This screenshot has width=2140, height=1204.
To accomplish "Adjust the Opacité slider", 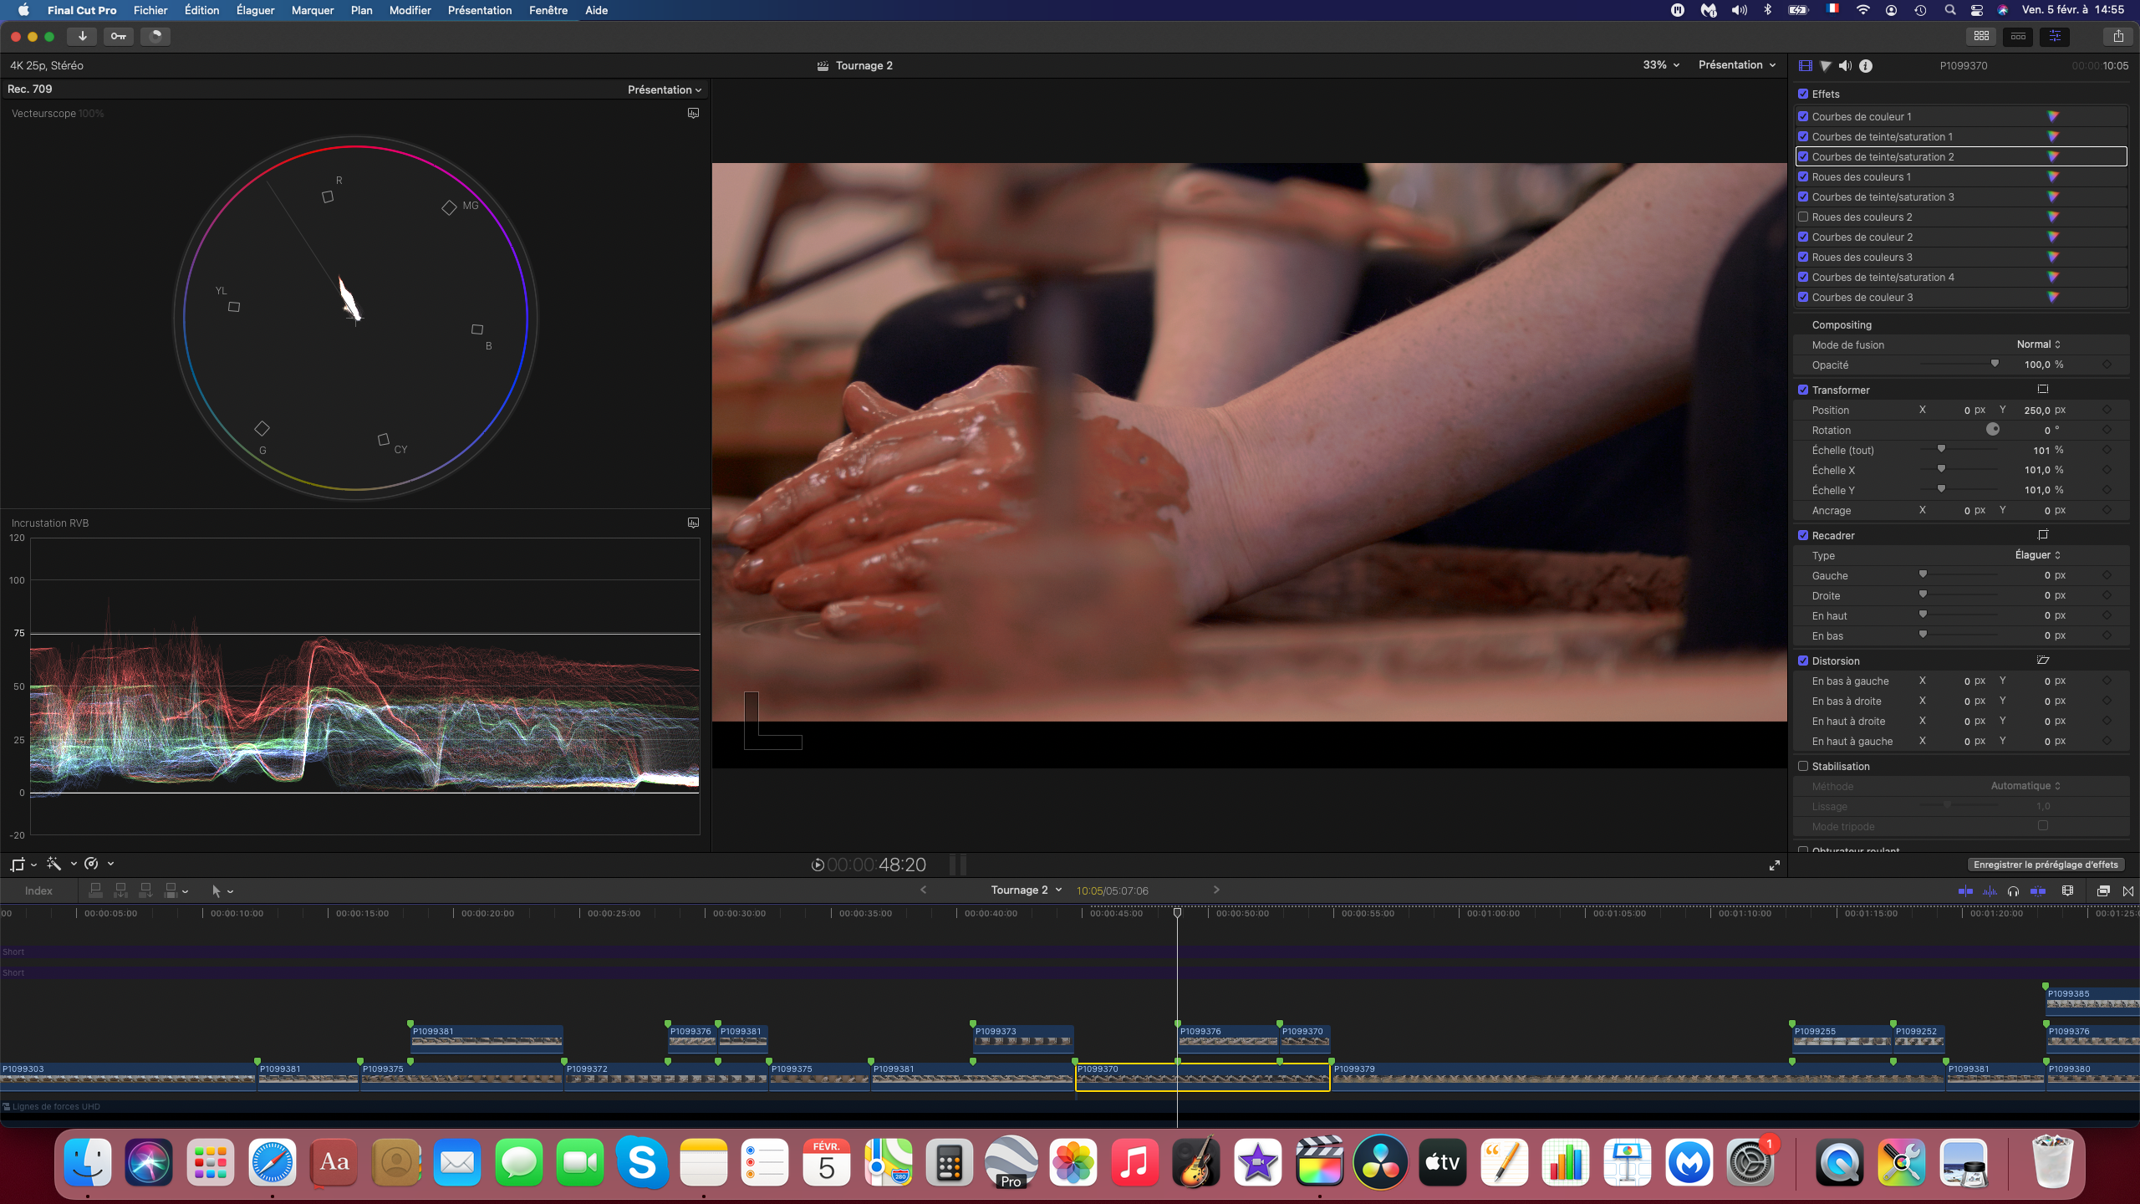I will (x=1995, y=365).
